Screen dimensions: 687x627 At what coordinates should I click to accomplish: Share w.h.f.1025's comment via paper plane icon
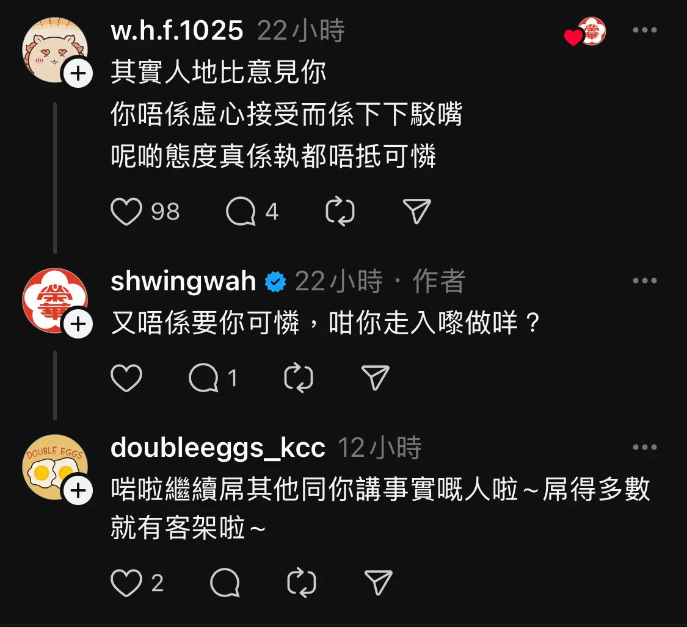tap(416, 211)
